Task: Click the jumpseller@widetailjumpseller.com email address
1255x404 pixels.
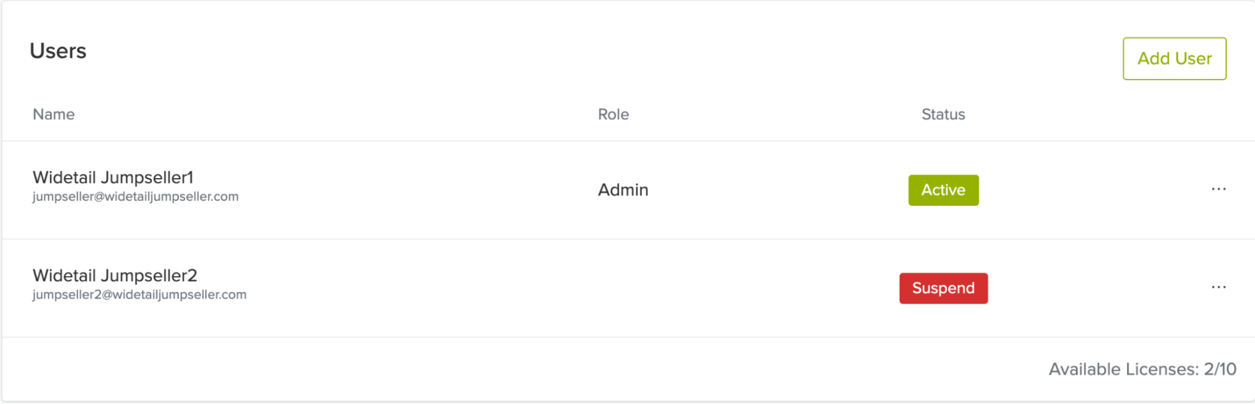Action: click(136, 197)
